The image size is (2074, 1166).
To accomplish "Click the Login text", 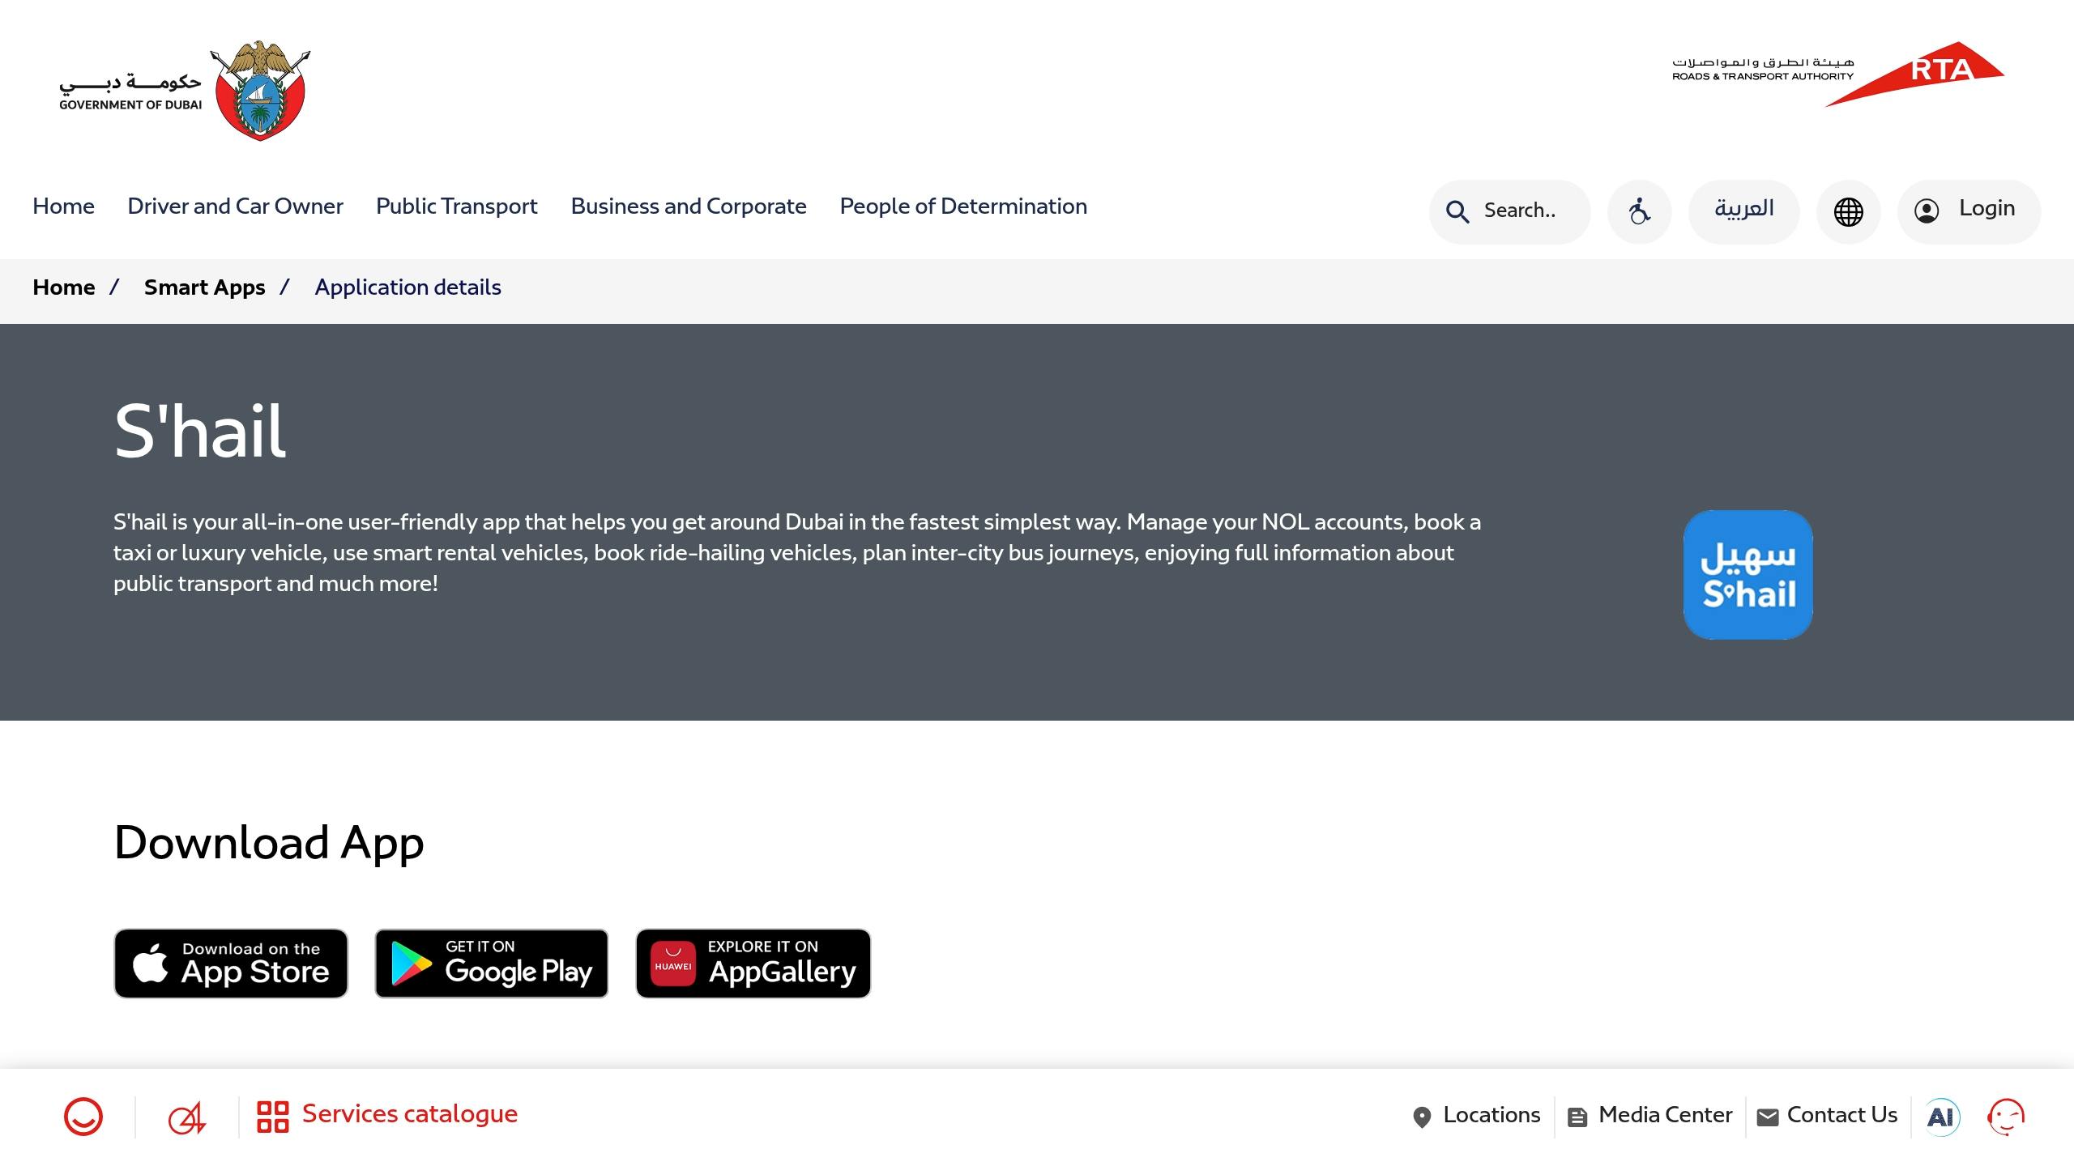I will point(1987,208).
